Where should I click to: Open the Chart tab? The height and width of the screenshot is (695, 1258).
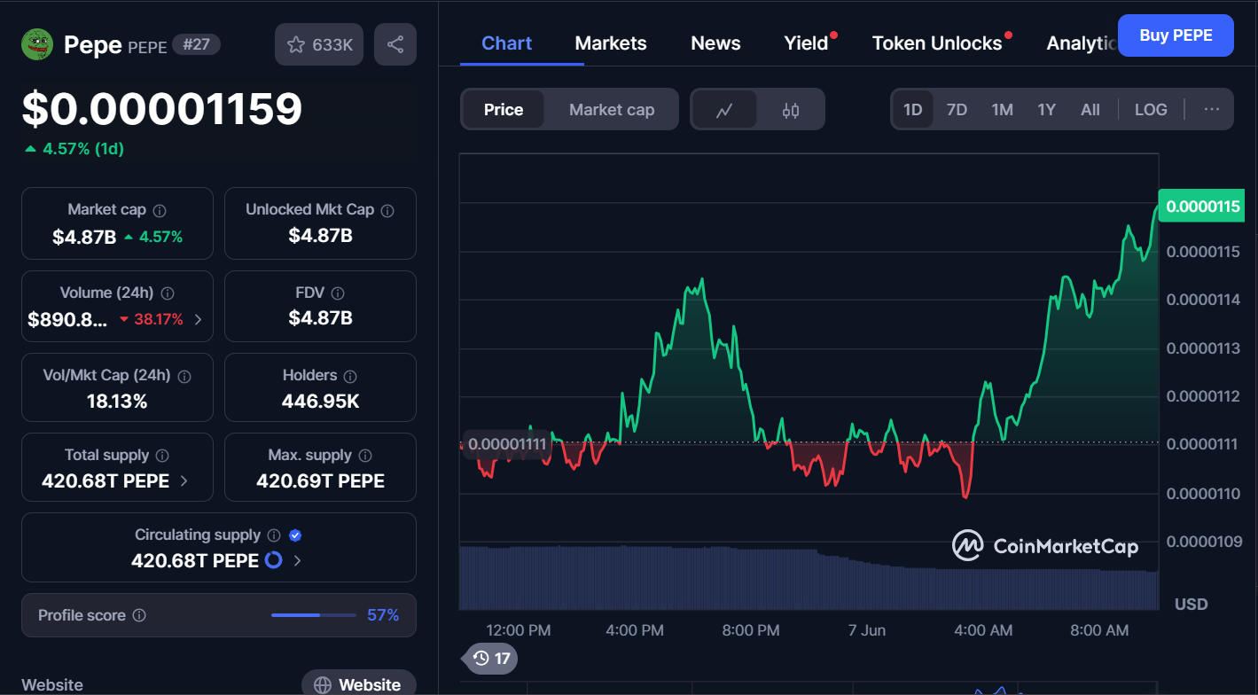[507, 43]
